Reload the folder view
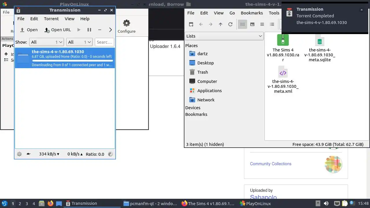 pos(230,24)
